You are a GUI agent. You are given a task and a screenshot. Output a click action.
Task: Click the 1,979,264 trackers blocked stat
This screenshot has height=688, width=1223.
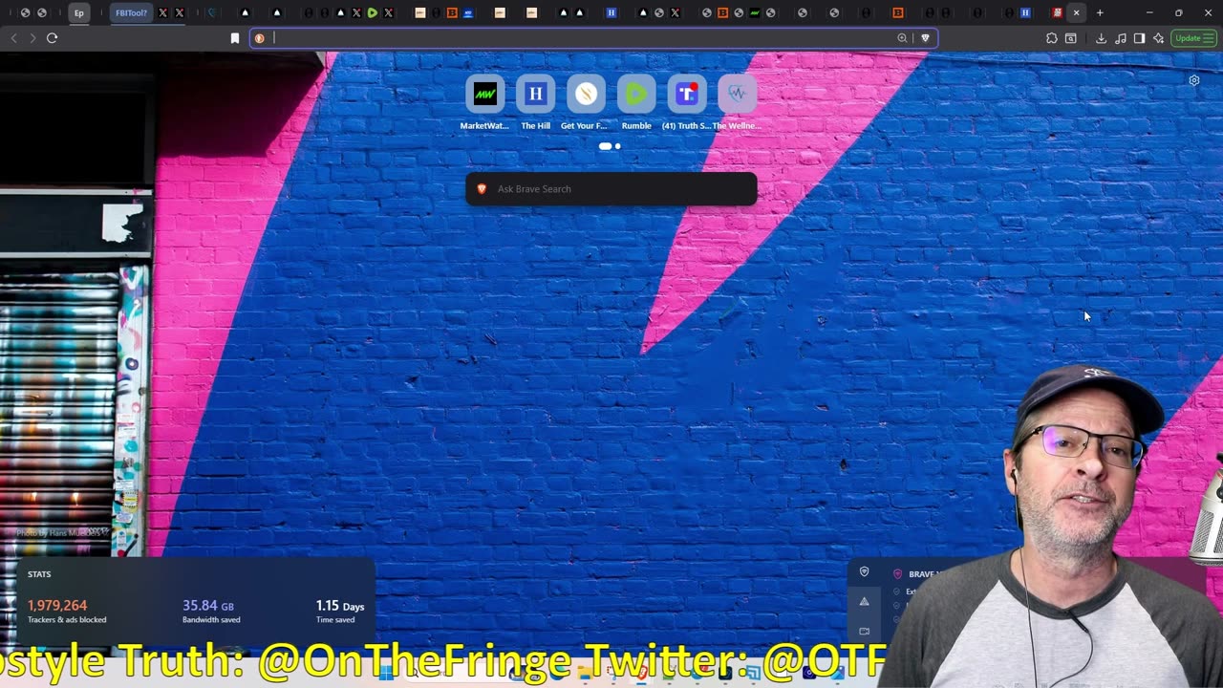(x=67, y=611)
